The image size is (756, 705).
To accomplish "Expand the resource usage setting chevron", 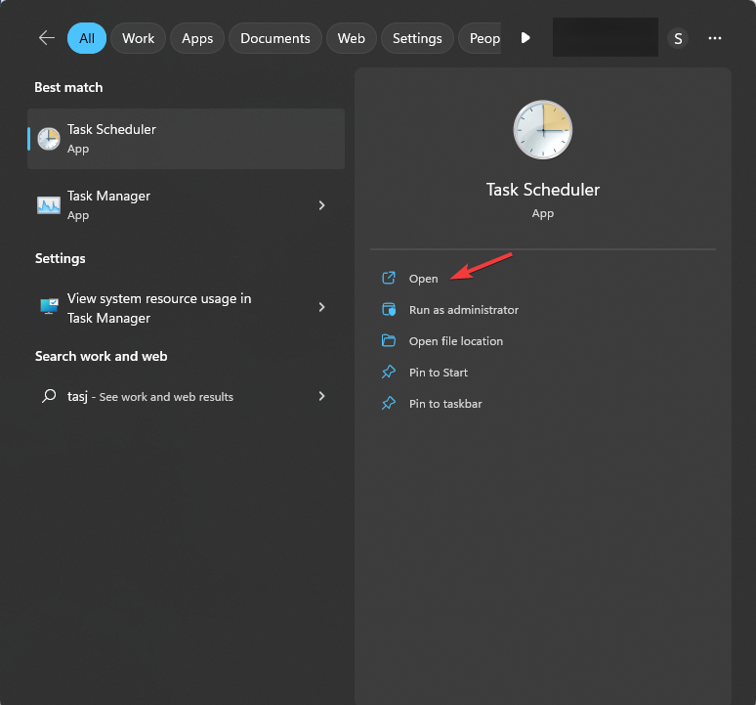I will 322,307.
